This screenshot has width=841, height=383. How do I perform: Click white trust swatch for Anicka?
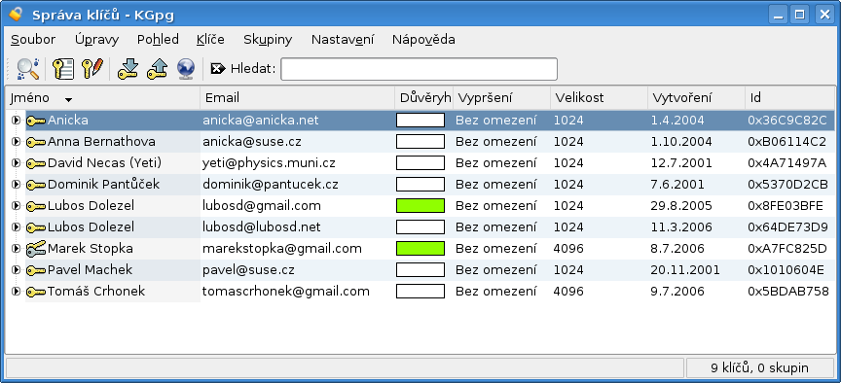420,120
